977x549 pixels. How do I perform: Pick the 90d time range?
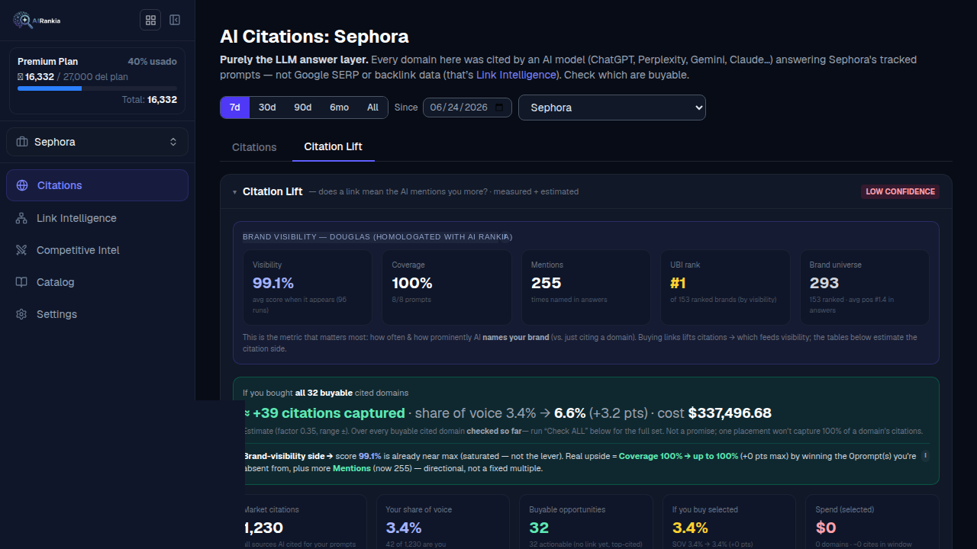[x=303, y=108]
